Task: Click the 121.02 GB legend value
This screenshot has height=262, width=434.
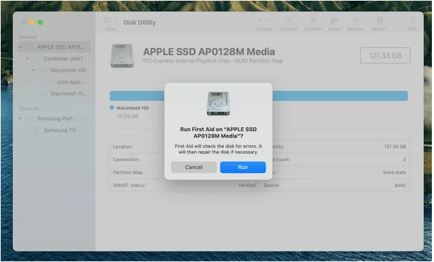Action: tap(127, 116)
